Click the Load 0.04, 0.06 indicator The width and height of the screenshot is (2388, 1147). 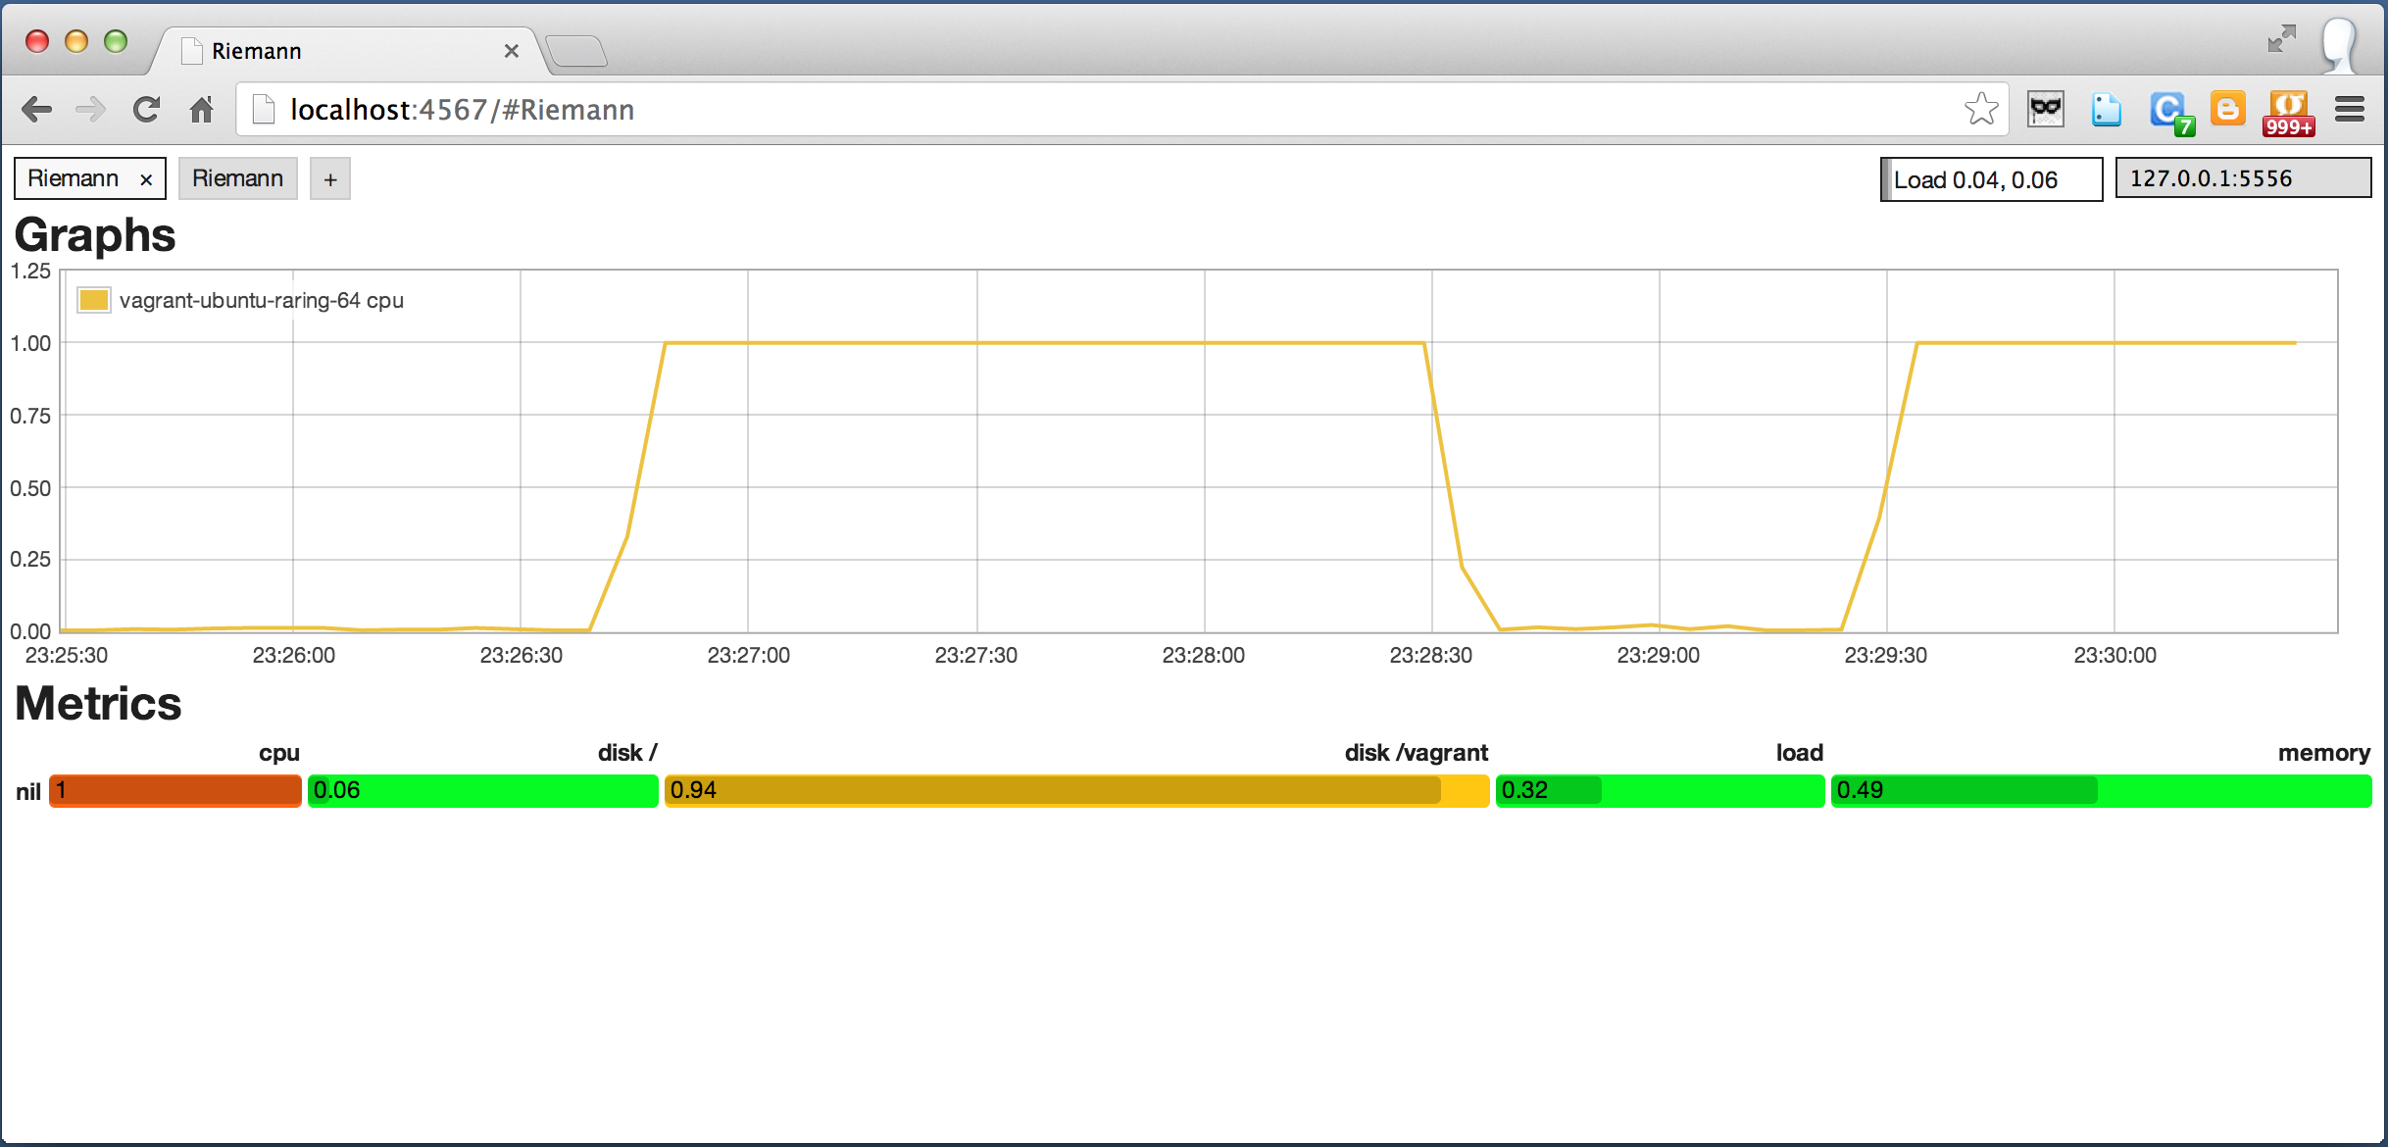1991,179
